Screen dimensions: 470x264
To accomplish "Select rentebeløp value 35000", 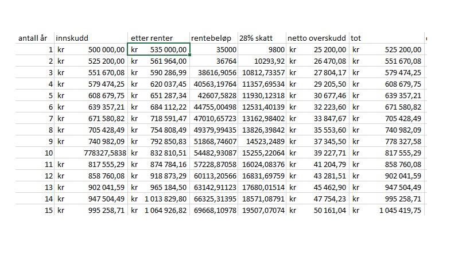I will pyautogui.click(x=213, y=49).
